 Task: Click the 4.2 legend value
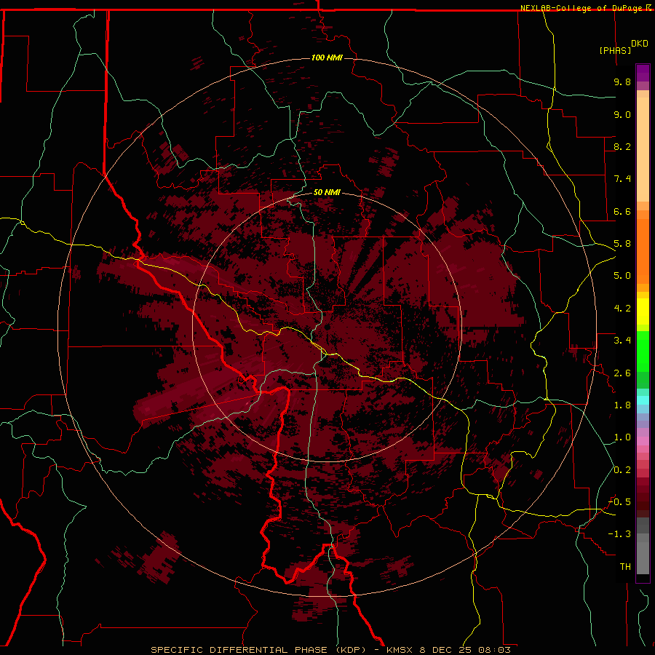point(622,309)
